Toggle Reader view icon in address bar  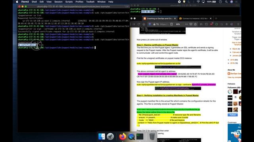coord(171,24)
